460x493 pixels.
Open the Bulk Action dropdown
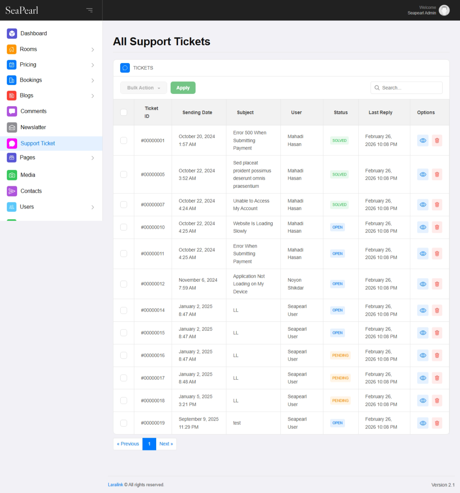tap(143, 88)
